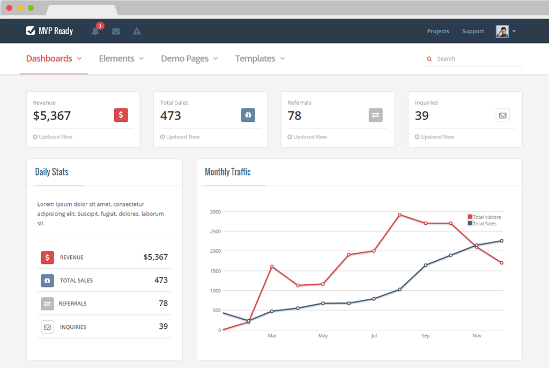Open notifications bell with badge 3
Screen dimensions: 549x368
95,31
